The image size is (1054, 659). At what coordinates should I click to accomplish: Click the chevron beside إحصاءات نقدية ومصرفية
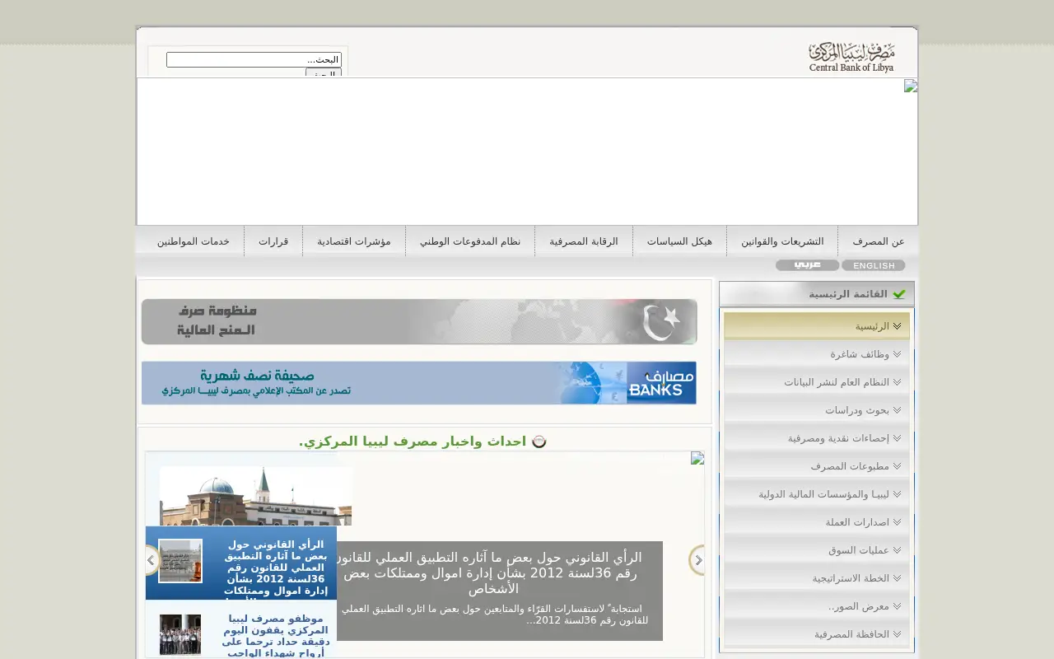[x=897, y=438]
